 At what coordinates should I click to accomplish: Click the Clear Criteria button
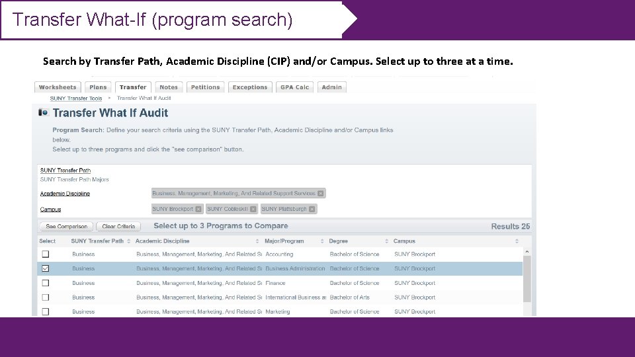[118, 227]
